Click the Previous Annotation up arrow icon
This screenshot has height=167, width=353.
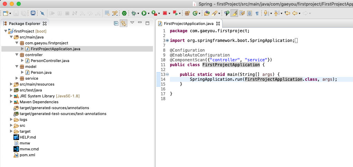(277, 14)
